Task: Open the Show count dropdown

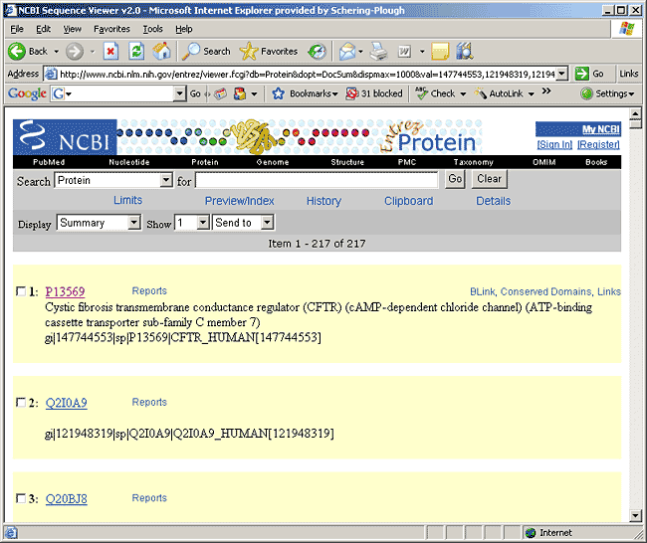Action: pos(203,223)
